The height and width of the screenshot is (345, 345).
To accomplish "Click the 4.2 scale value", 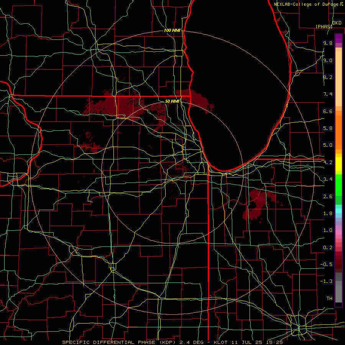I will (x=328, y=163).
